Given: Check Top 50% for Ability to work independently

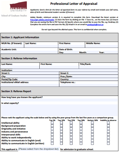Looking at the screenshot, I should coord(81,138).
